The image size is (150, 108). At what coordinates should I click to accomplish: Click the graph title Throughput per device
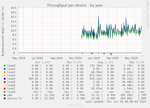(75, 5)
